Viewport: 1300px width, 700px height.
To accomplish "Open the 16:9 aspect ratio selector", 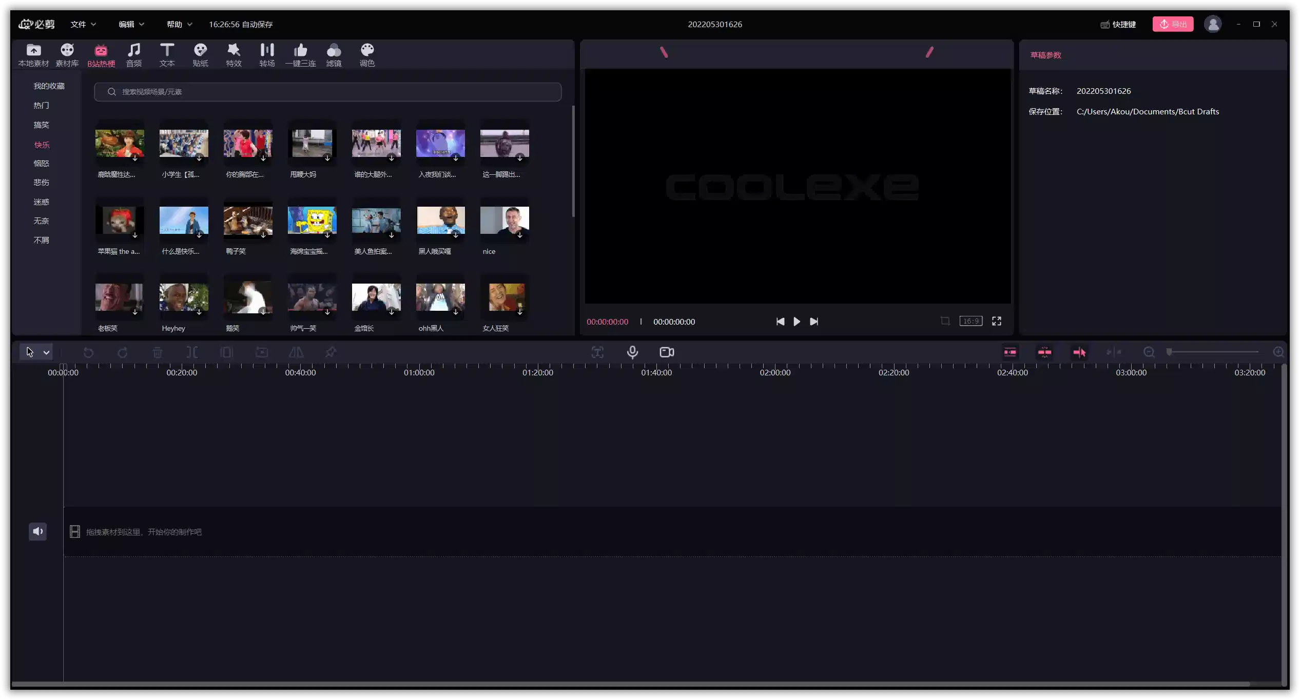I will [971, 321].
